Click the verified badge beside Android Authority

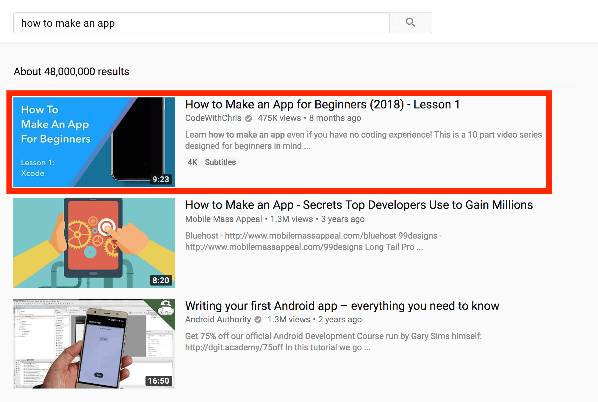pos(258,320)
